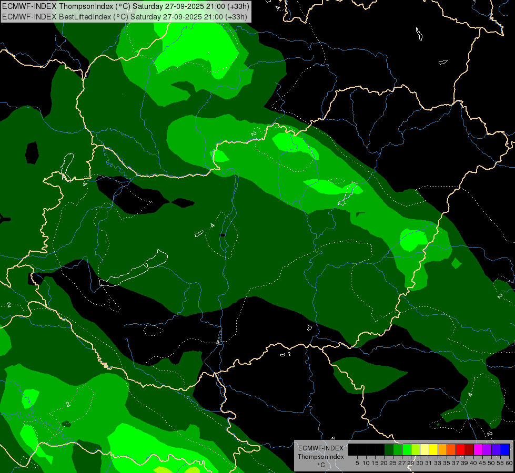Click the purple 45–50 legend swatch

tap(487, 449)
